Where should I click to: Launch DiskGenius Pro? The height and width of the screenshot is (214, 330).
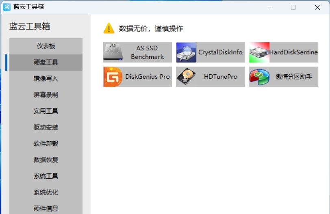pyautogui.click(x=137, y=77)
